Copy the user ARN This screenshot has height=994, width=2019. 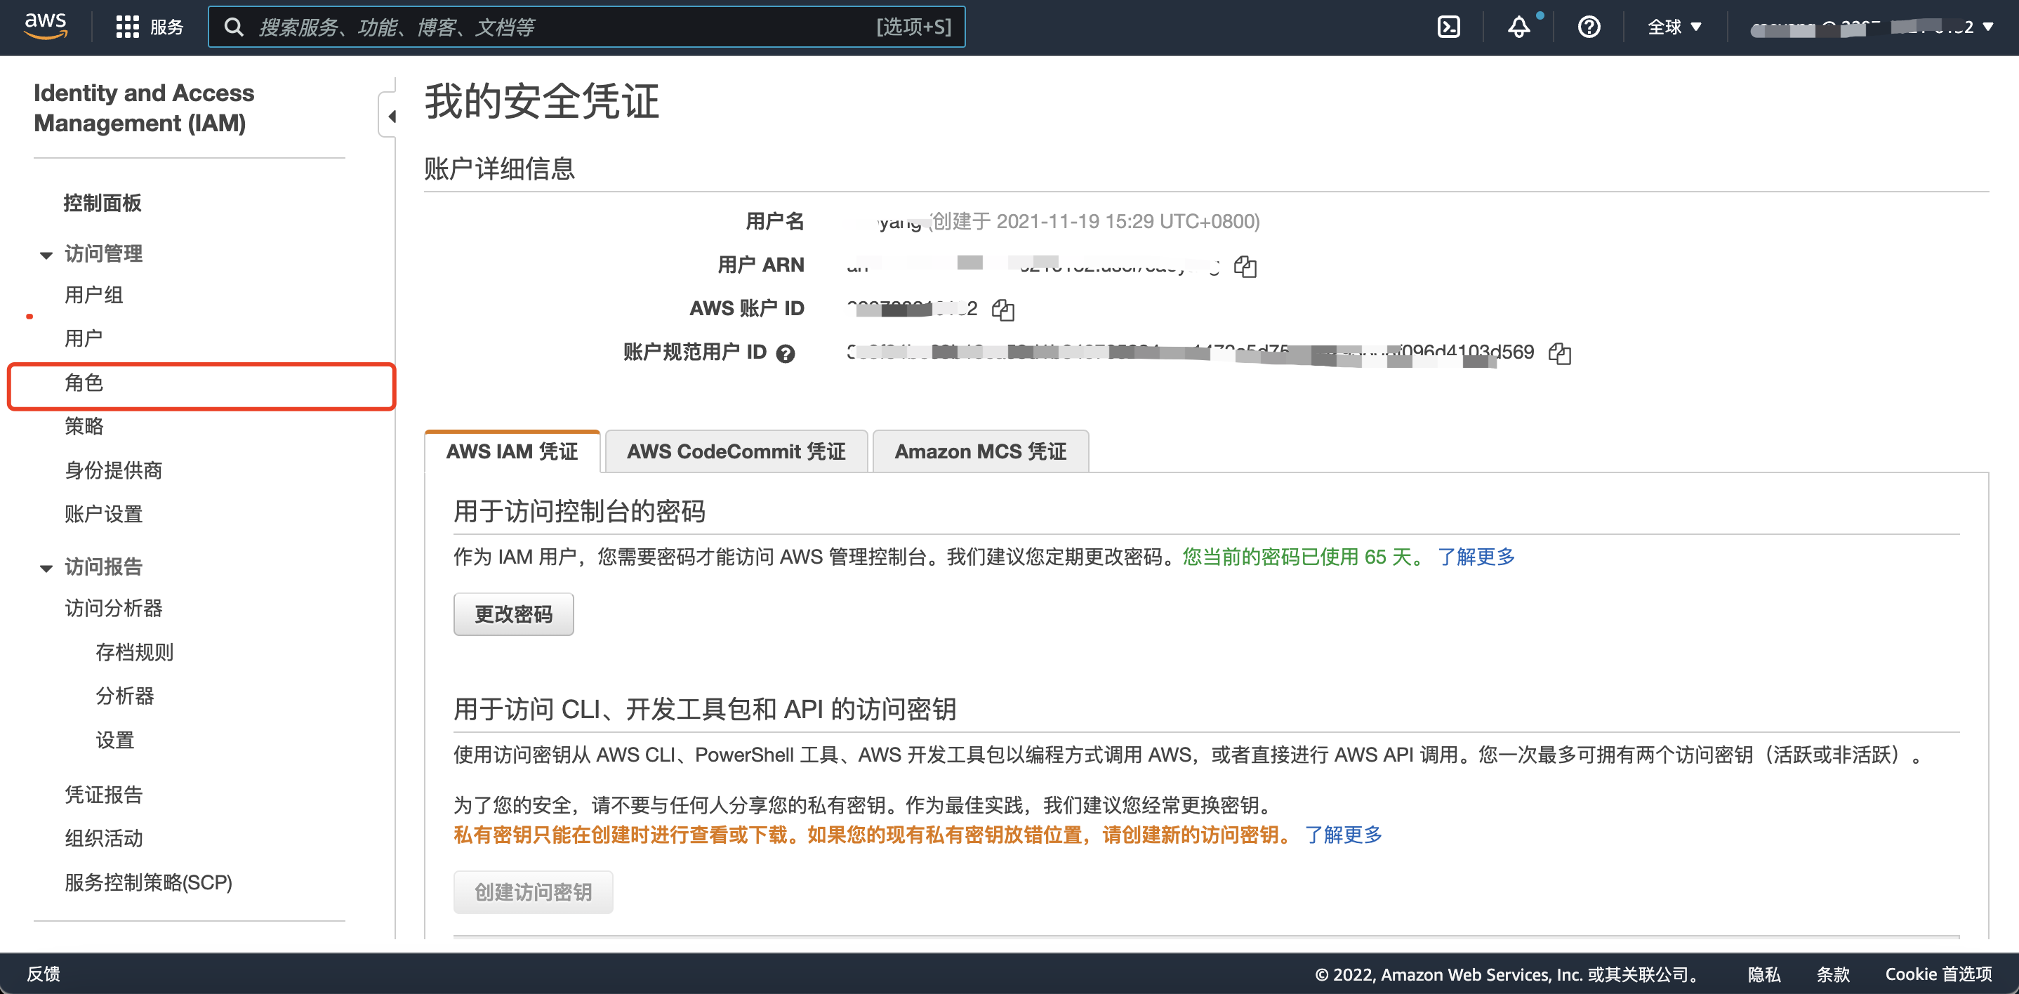tap(1245, 267)
